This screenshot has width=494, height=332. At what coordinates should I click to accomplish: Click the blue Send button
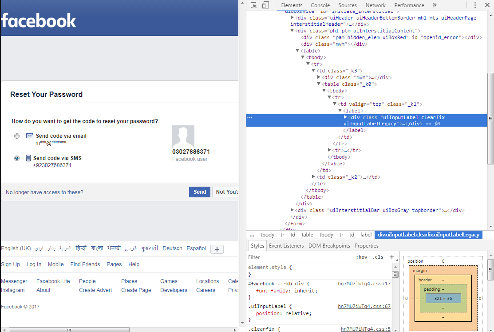pos(199,192)
